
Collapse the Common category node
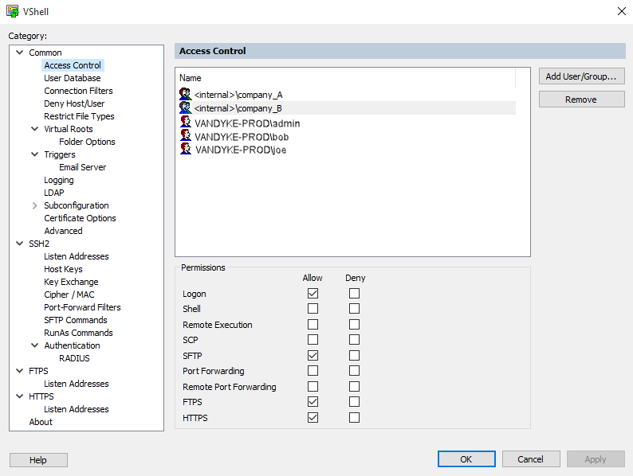point(20,53)
